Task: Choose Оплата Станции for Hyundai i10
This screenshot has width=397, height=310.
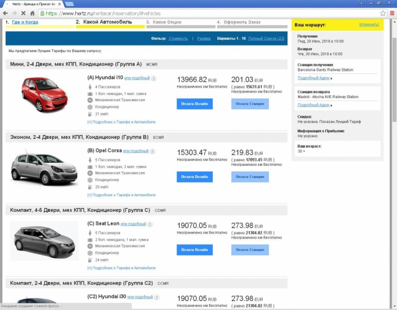Action: [250, 104]
